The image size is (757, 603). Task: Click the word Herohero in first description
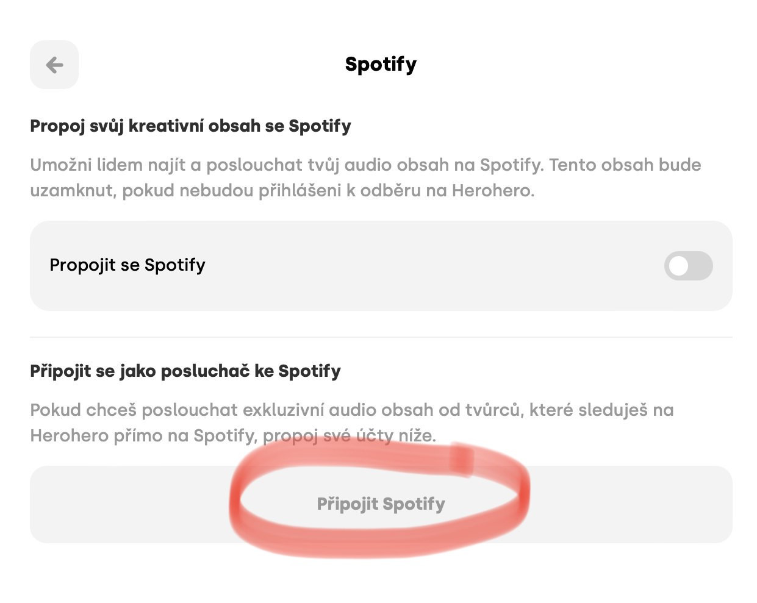pos(492,191)
